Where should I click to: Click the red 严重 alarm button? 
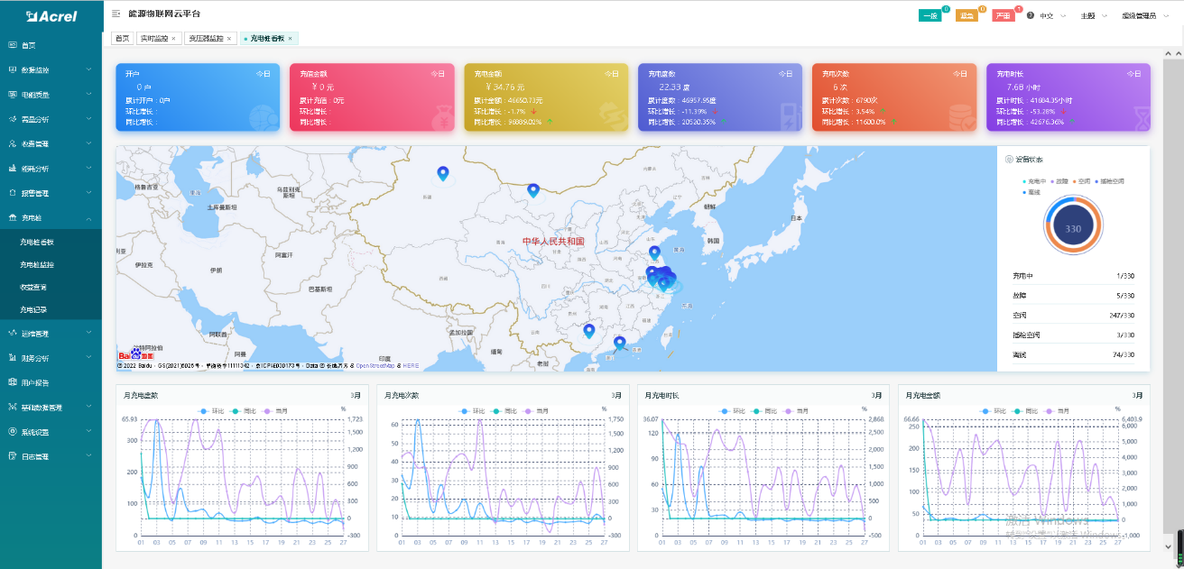[x=1003, y=16]
